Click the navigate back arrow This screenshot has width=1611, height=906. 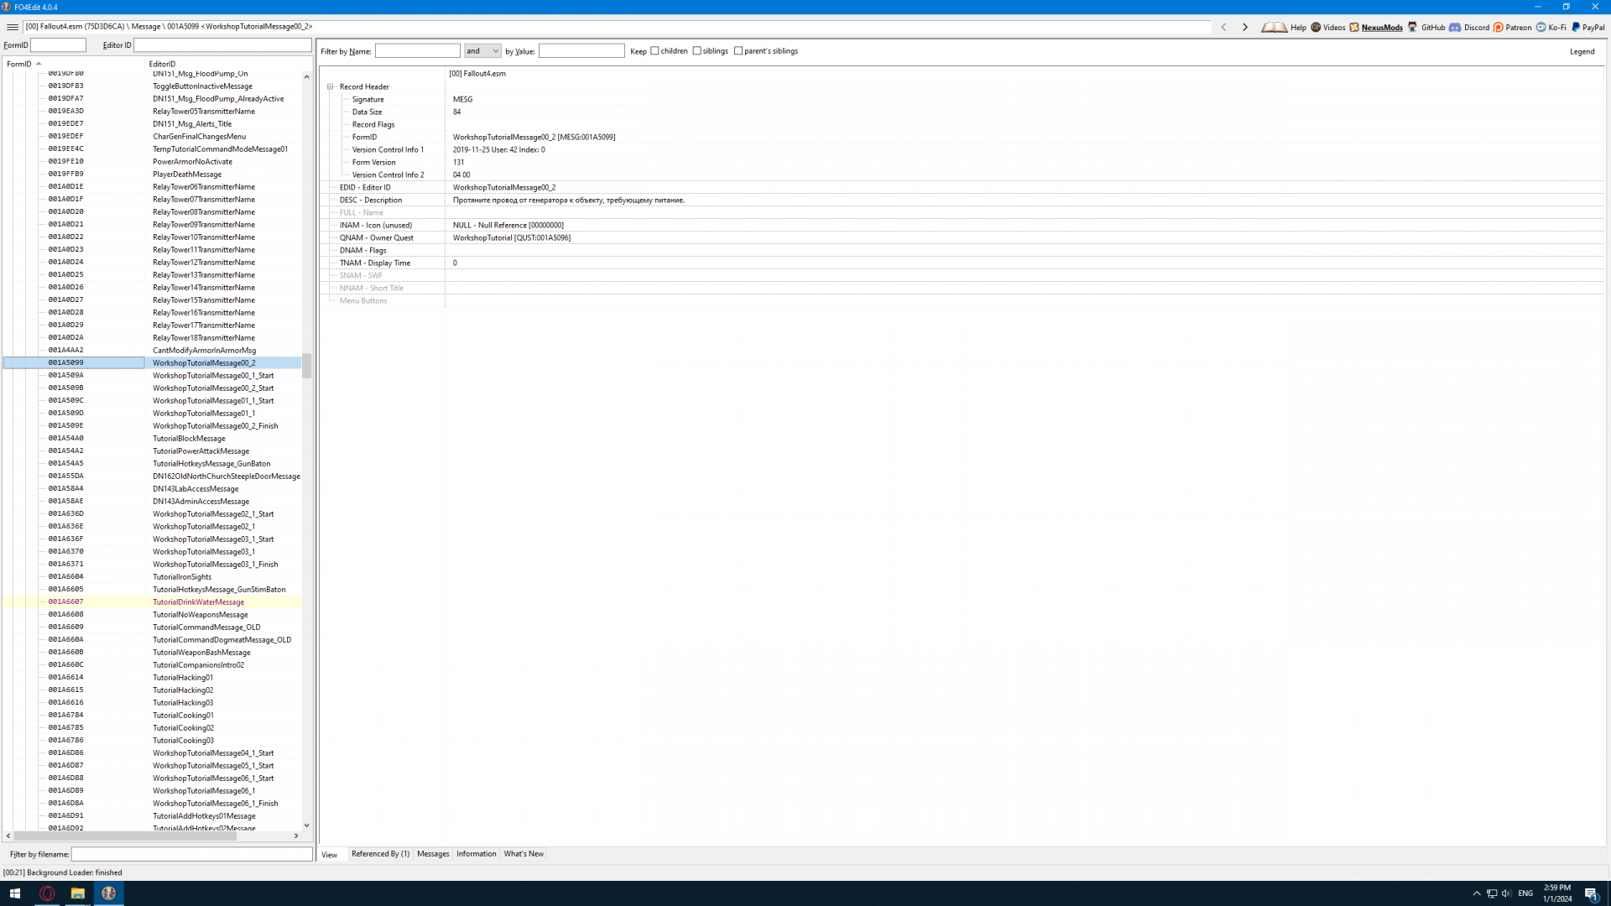pyautogui.click(x=1223, y=27)
